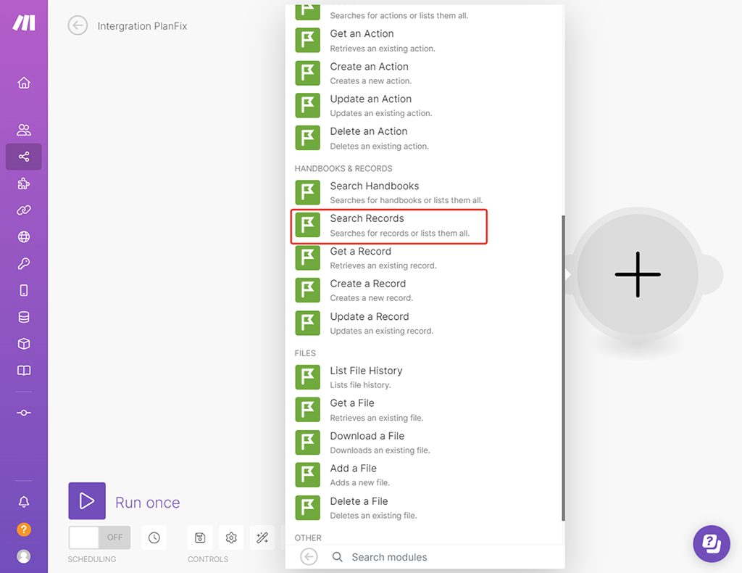Viewport: 742px width, 573px height.
Task: Open Data structures cube icon
Action: click(x=24, y=344)
